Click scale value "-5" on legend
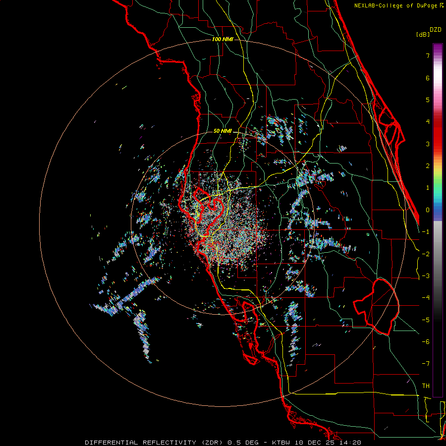This screenshot has height=446, width=446. coord(426,320)
